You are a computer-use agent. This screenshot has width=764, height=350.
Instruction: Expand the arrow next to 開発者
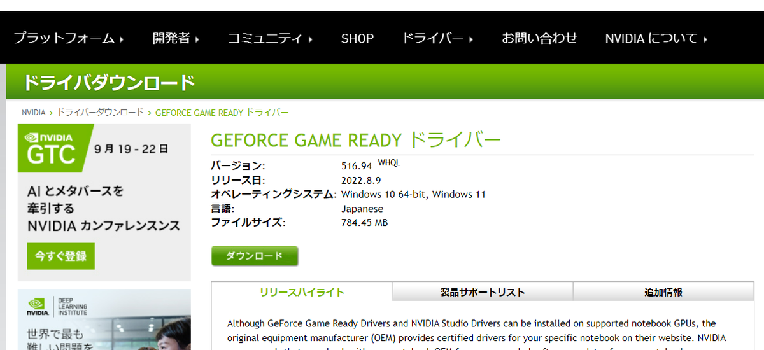pos(197,39)
